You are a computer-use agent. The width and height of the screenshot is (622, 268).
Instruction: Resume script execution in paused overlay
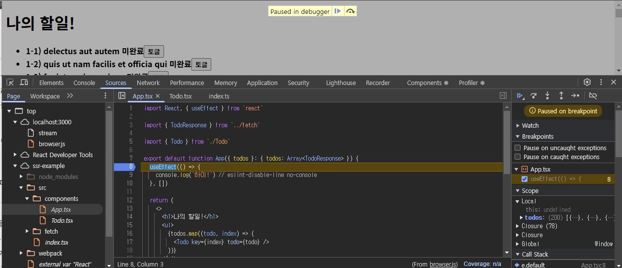coord(338,11)
